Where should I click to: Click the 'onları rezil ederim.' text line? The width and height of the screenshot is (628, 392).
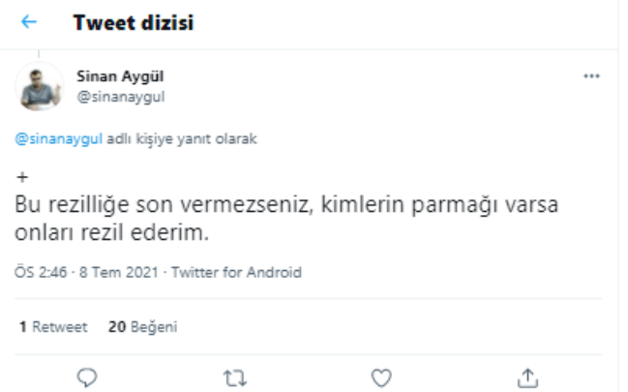pos(113,234)
